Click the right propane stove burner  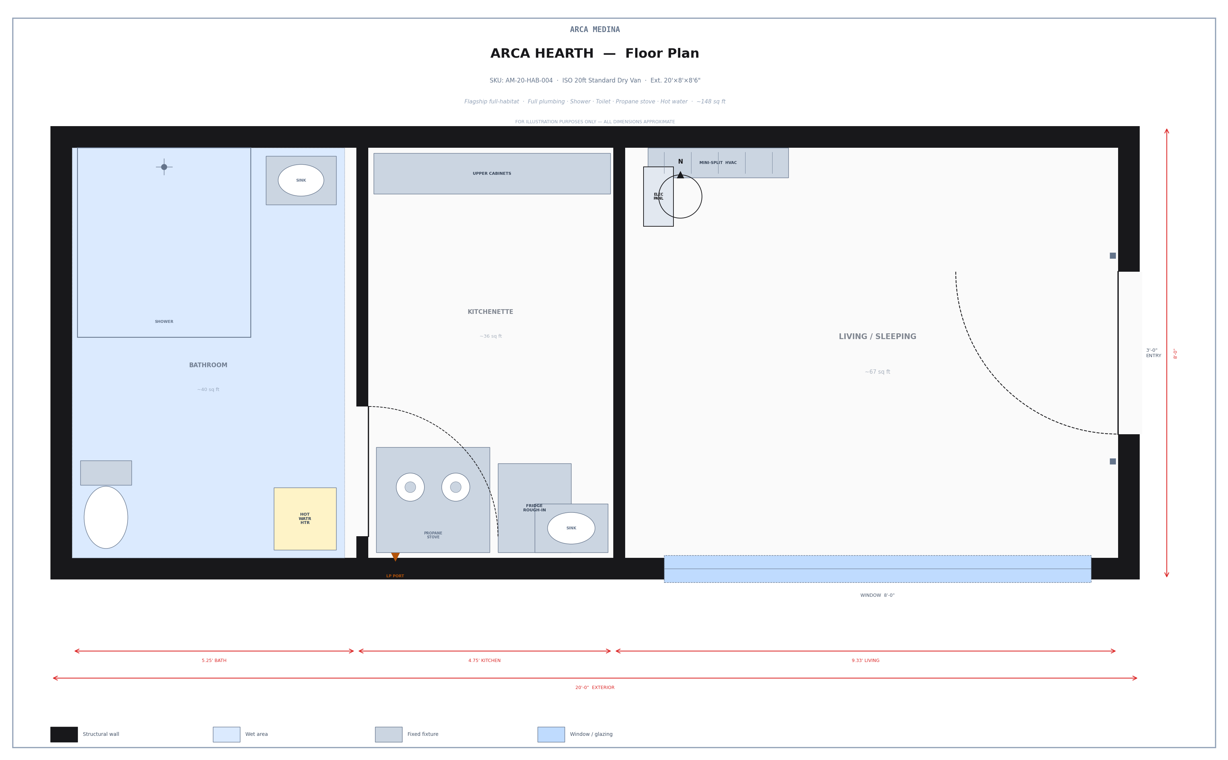[x=456, y=487]
